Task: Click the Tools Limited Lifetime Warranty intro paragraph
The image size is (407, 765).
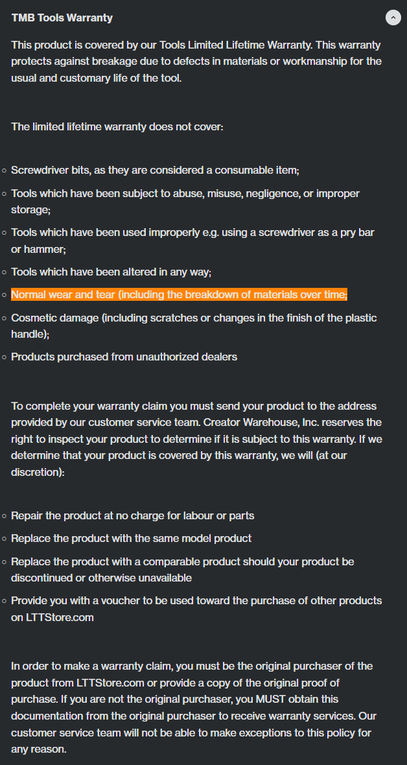Action: pyautogui.click(x=196, y=62)
